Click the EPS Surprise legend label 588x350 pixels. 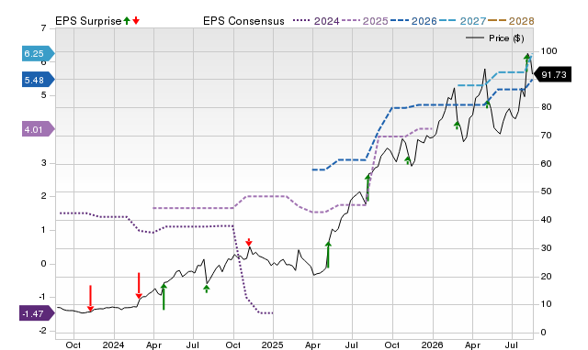[88, 21]
